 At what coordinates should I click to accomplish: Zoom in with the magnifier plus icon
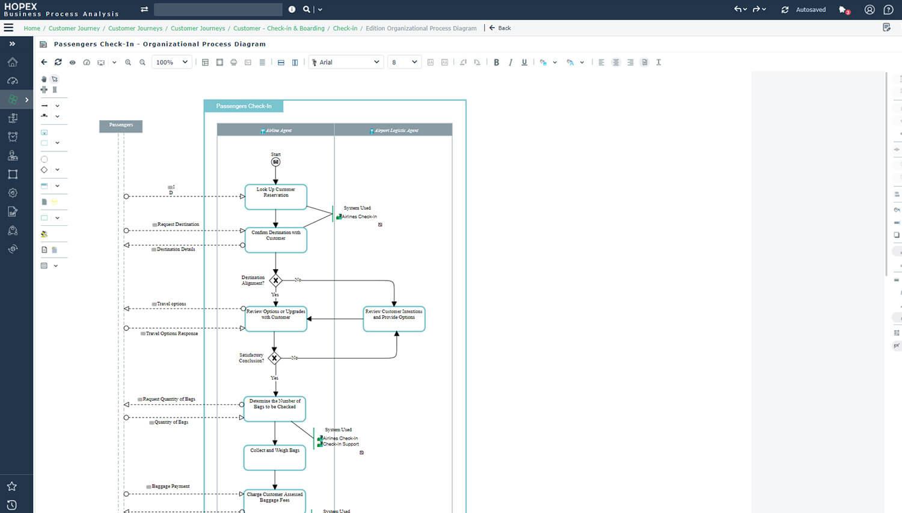128,62
